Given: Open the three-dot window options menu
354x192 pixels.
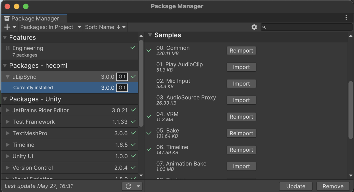Looking at the screenshot, I should tap(346, 18).
